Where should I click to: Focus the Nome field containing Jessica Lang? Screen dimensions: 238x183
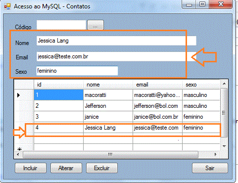coord(116,41)
